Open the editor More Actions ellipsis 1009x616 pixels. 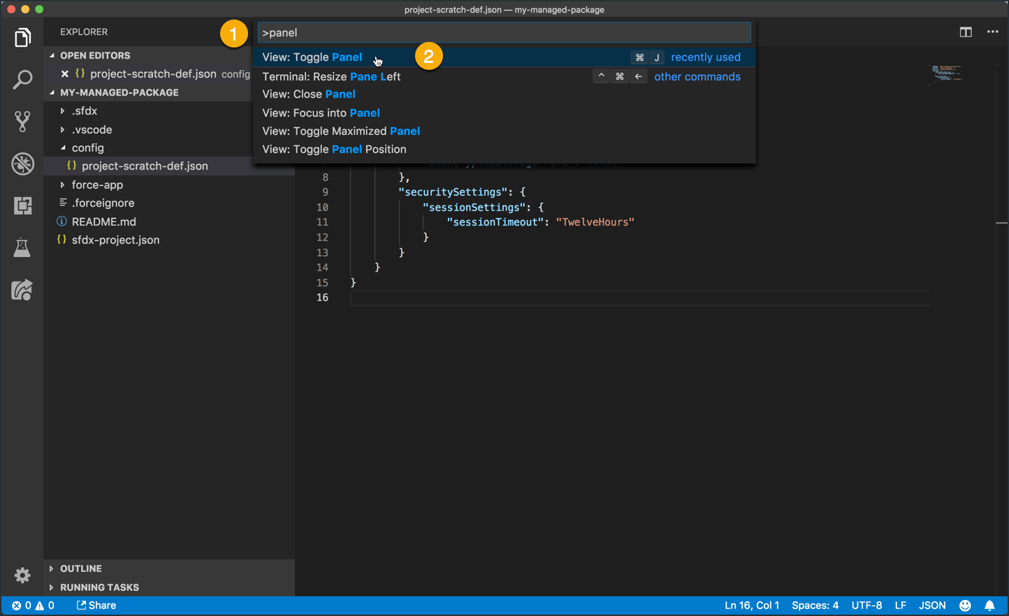(993, 32)
